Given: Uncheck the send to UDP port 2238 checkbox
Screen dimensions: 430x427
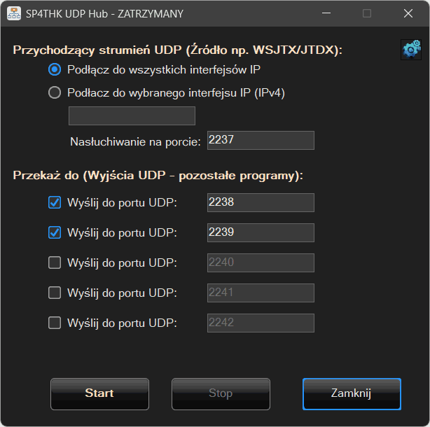Looking at the screenshot, I should 55,202.
